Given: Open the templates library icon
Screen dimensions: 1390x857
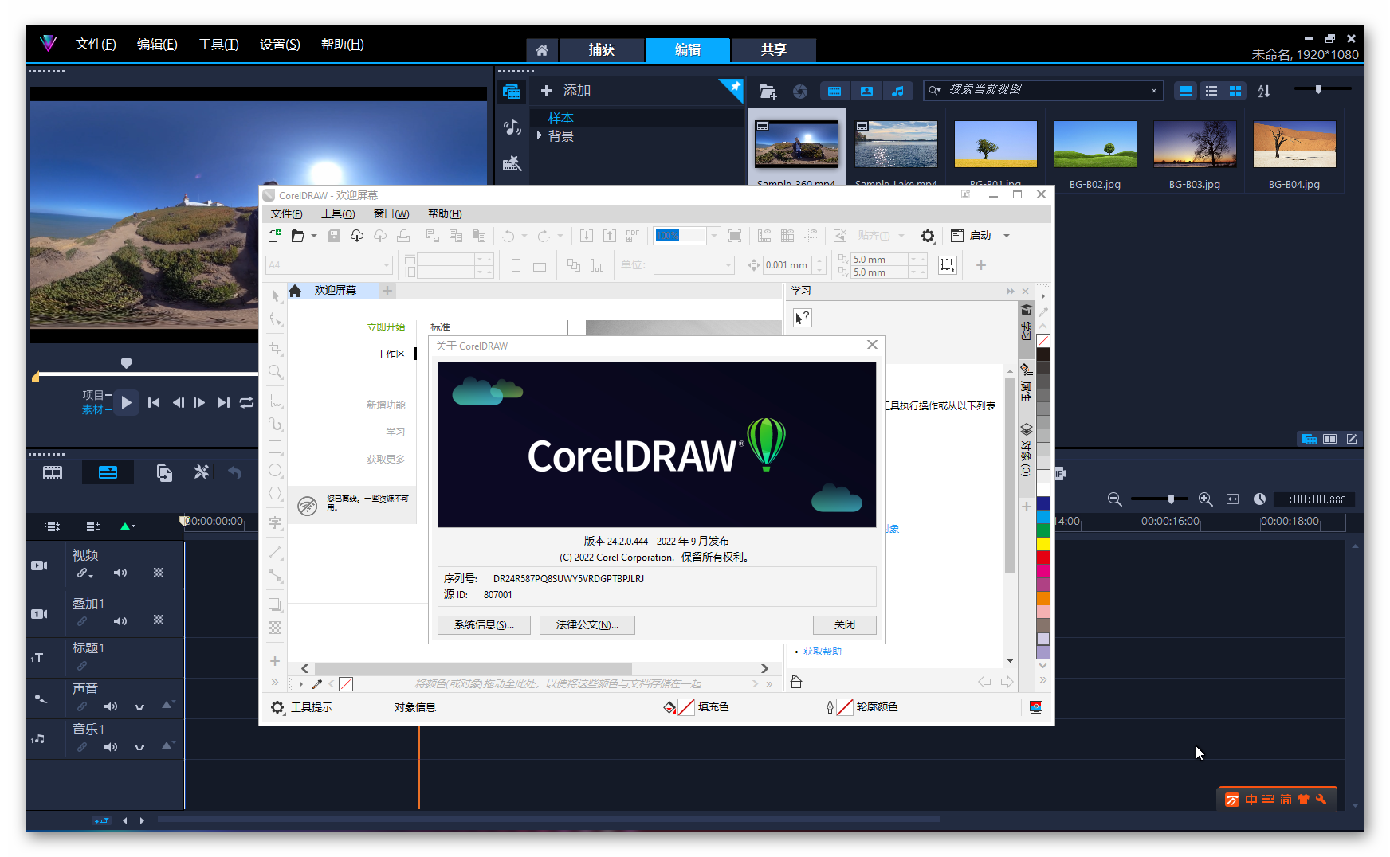Looking at the screenshot, I should click(512, 163).
